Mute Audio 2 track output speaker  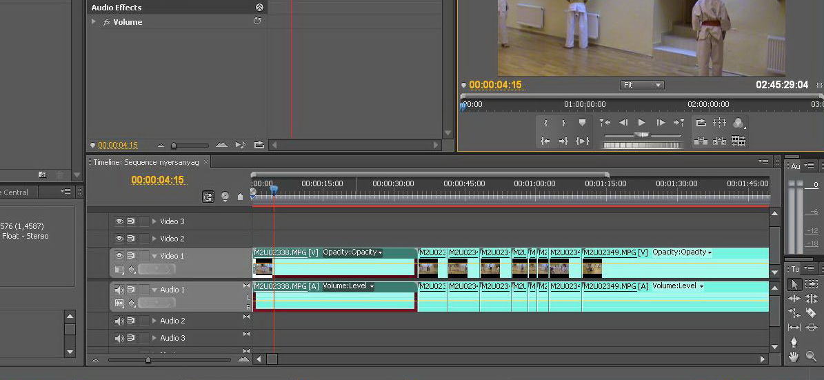point(119,321)
